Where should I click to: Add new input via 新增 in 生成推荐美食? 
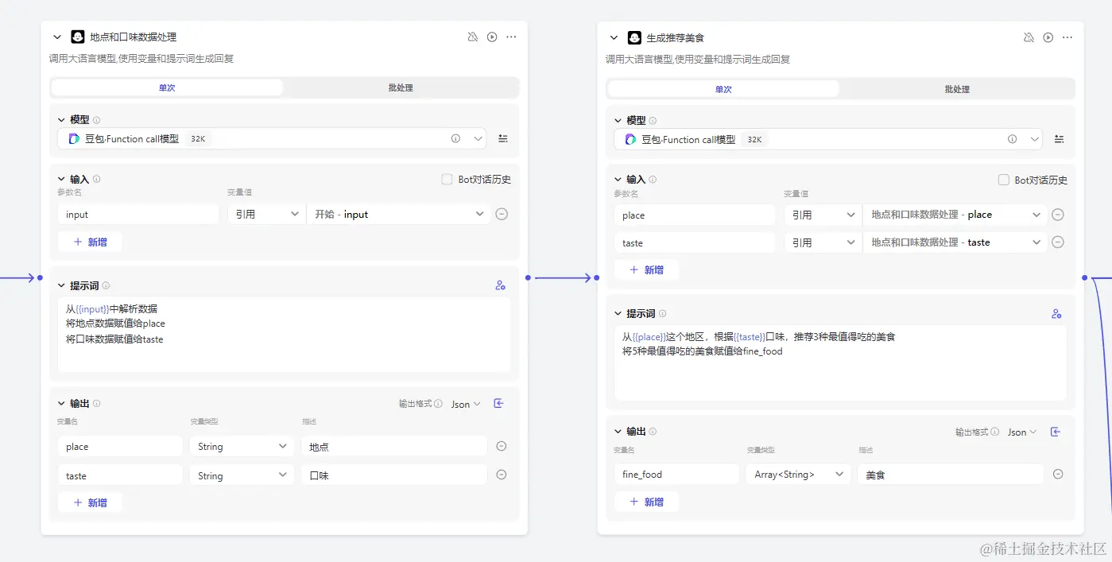coord(646,270)
